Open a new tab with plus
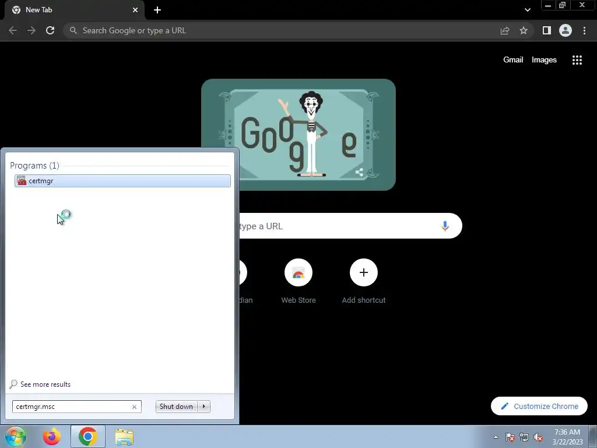 pos(157,10)
